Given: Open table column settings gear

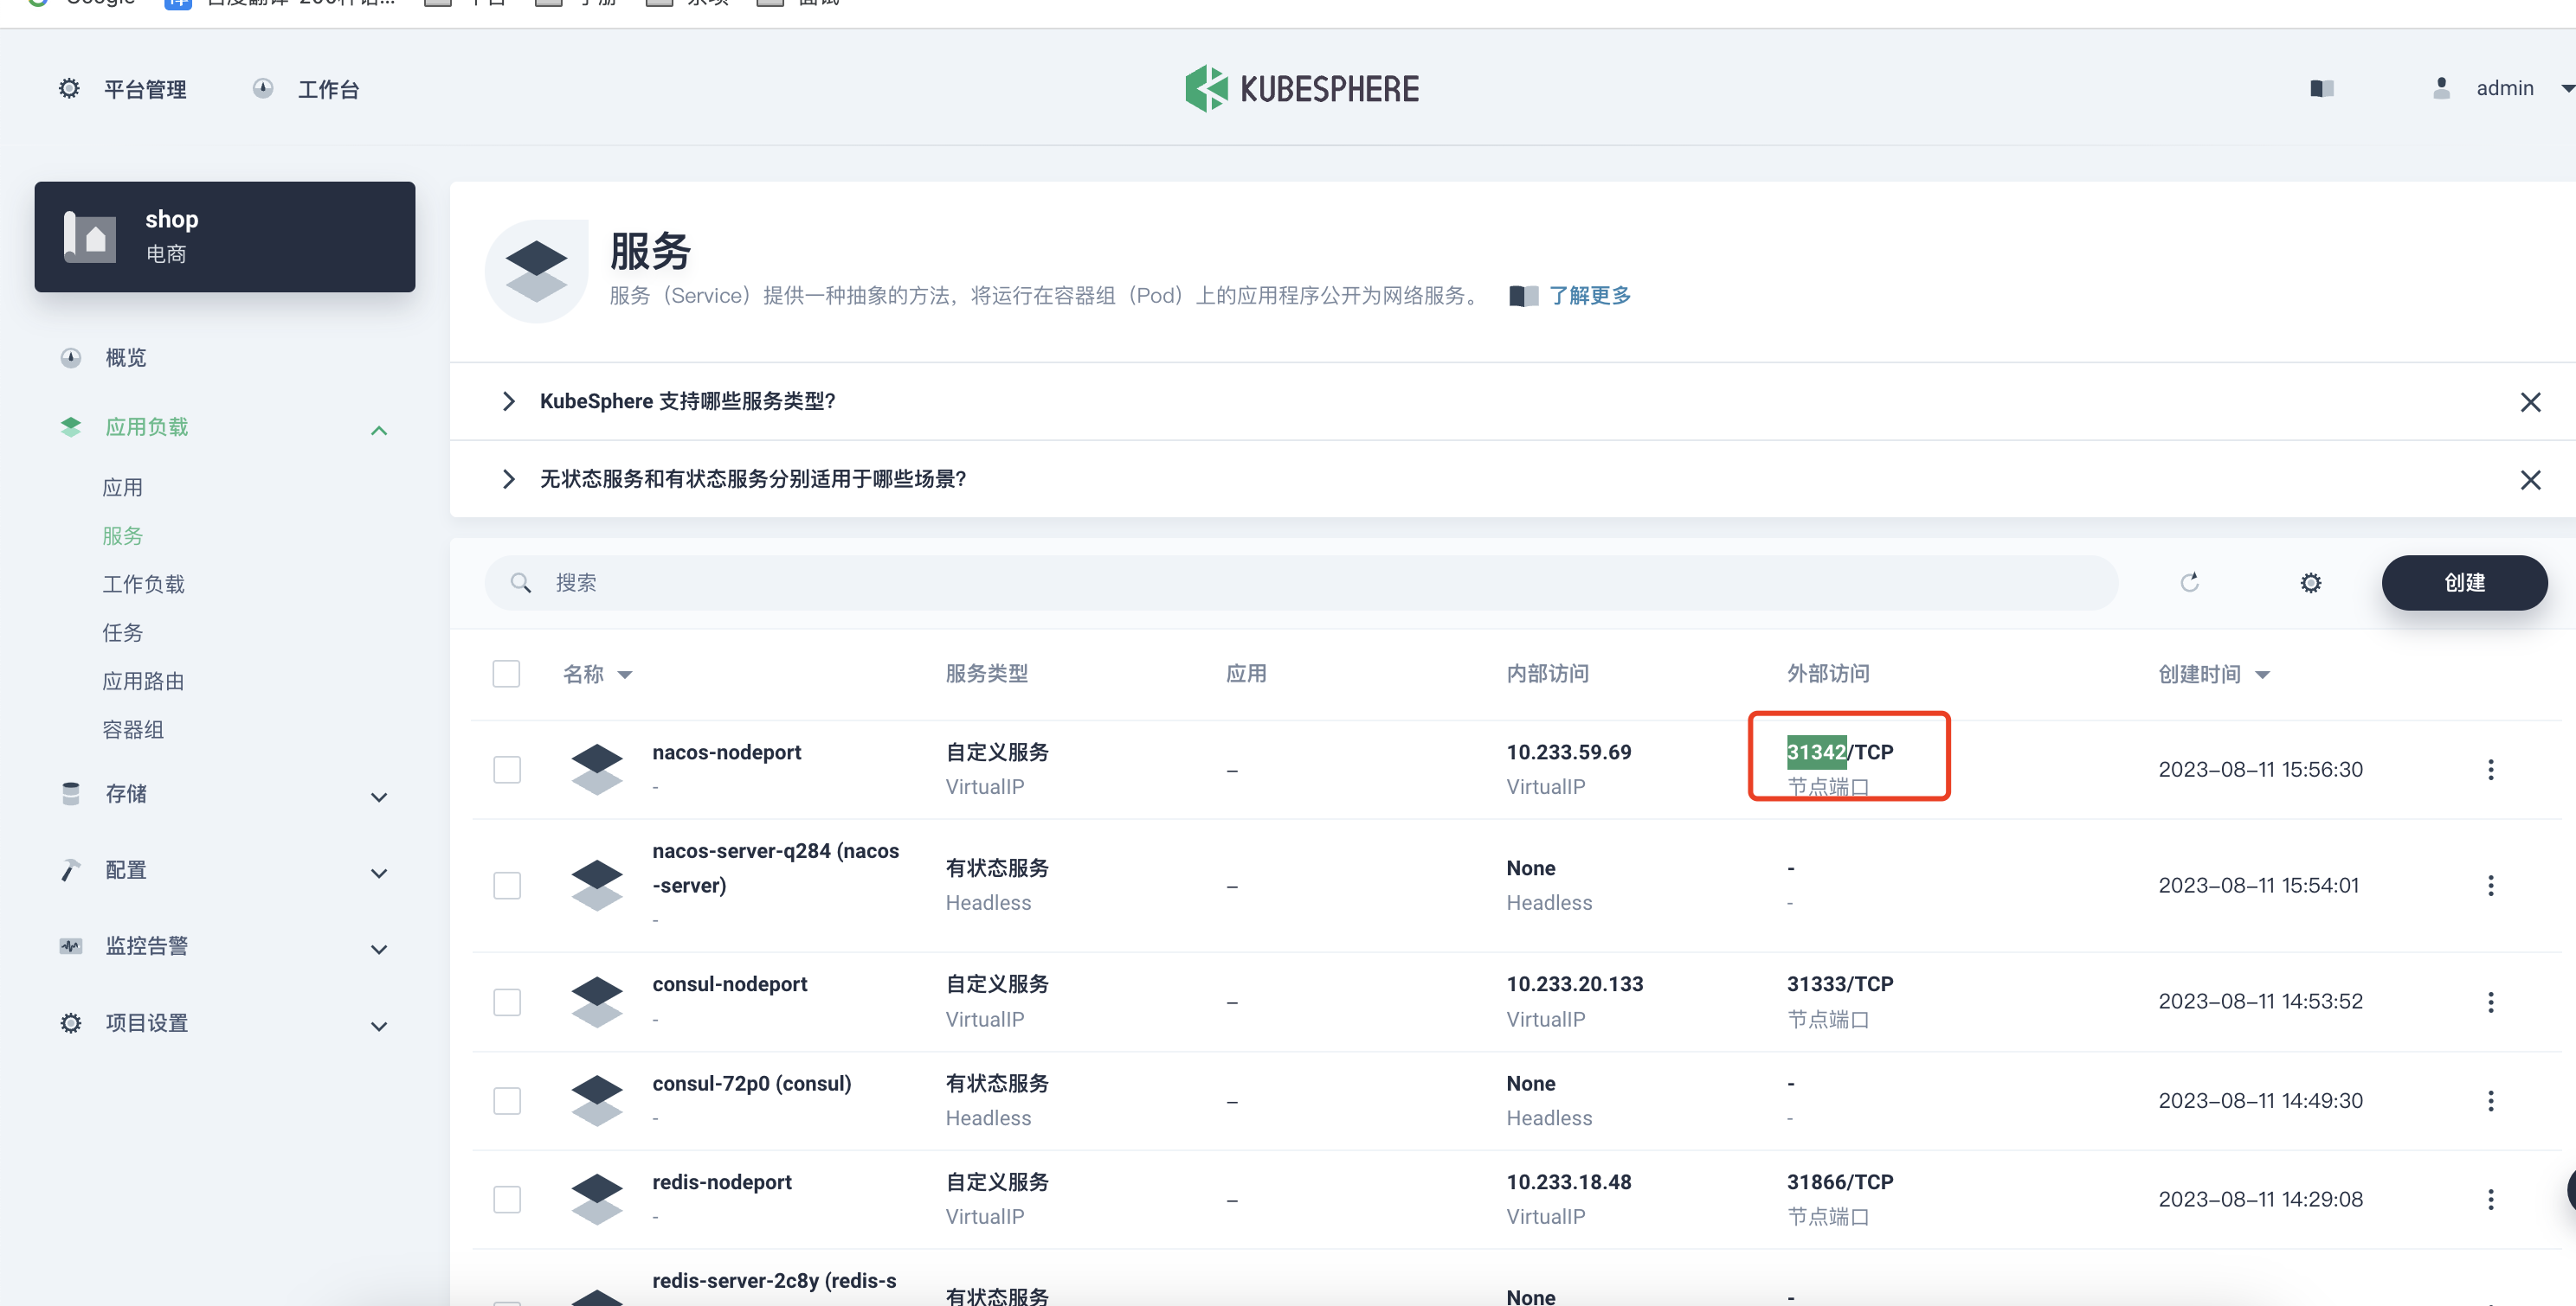Looking at the screenshot, I should (2310, 583).
